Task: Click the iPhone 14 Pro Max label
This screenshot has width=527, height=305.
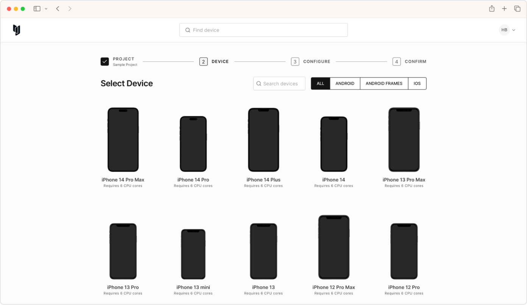Action: pos(123,180)
